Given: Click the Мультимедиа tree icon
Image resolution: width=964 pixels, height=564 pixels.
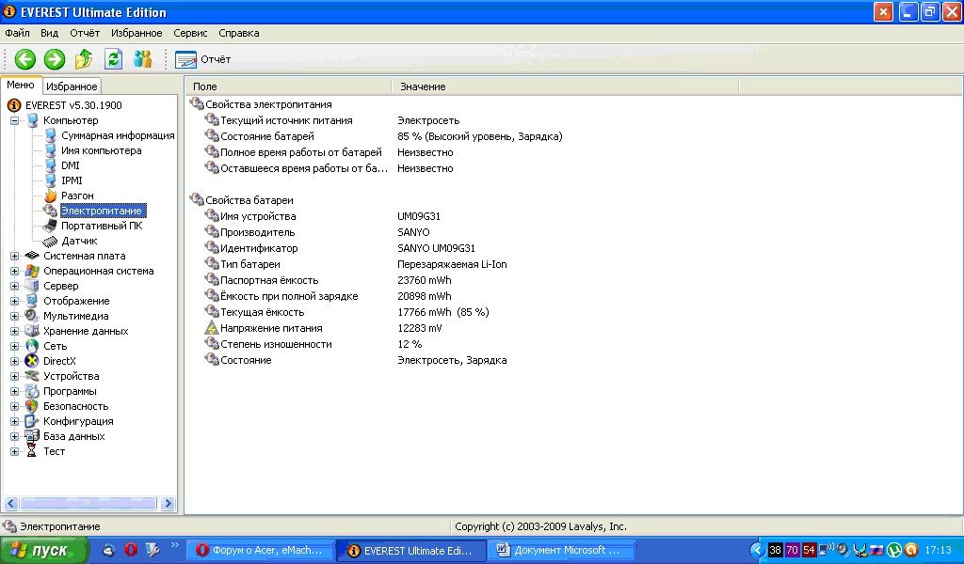Looking at the screenshot, I should 32,316.
